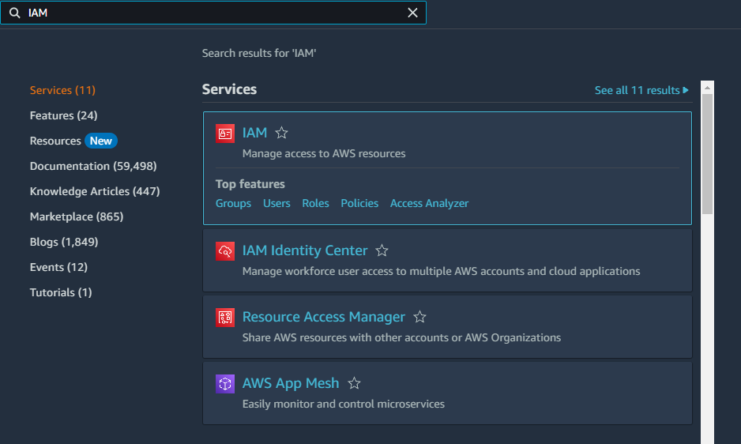
Task: Click the IAM Identity Center icon
Action: tap(225, 251)
